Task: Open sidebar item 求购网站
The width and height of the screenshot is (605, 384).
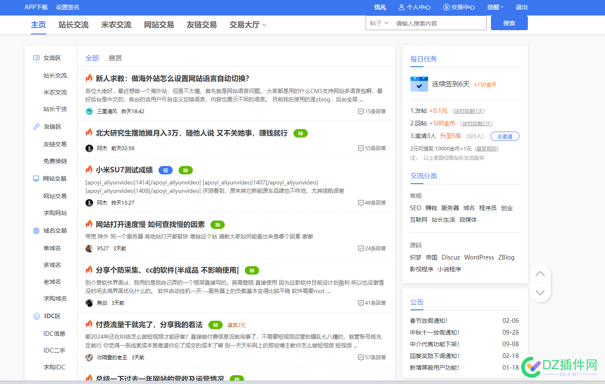Action: coord(55,213)
